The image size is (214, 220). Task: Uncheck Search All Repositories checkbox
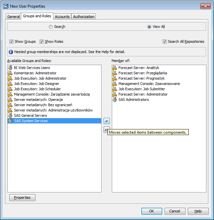click(x=165, y=42)
